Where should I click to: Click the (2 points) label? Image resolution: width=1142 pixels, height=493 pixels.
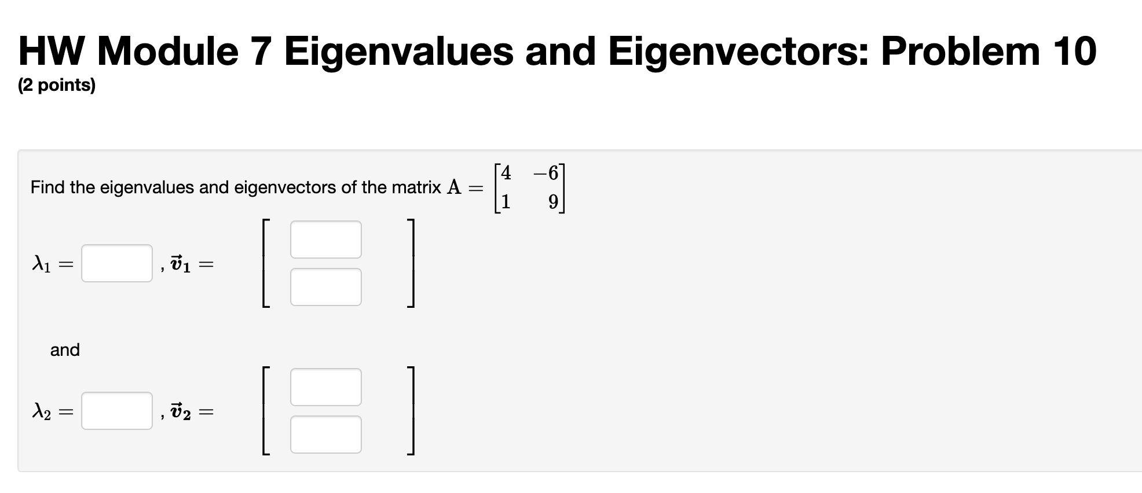(56, 86)
